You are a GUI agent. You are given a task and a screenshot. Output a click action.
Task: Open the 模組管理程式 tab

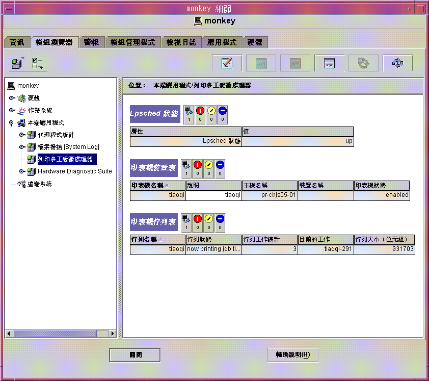(132, 42)
